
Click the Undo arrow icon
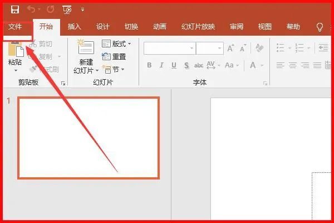tap(31, 9)
